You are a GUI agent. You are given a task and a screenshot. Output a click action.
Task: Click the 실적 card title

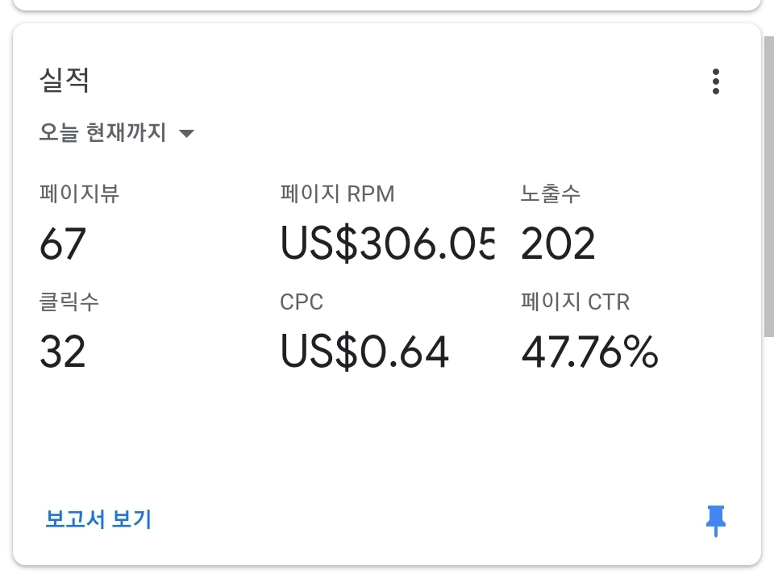coord(64,81)
